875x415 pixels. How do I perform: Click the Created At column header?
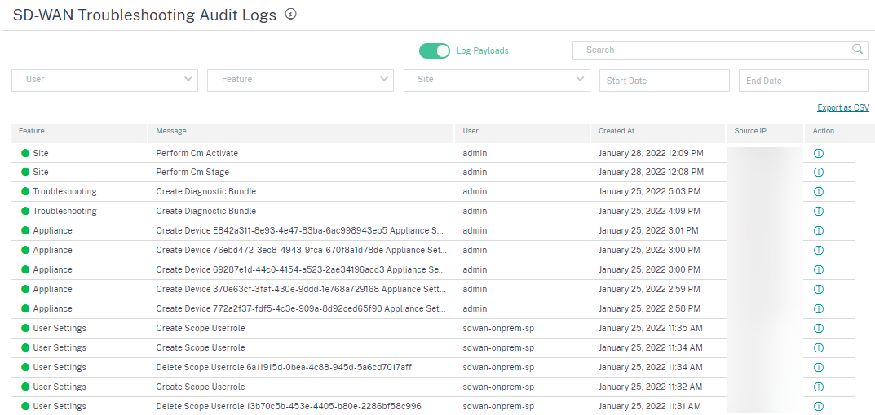tap(616, 131)
